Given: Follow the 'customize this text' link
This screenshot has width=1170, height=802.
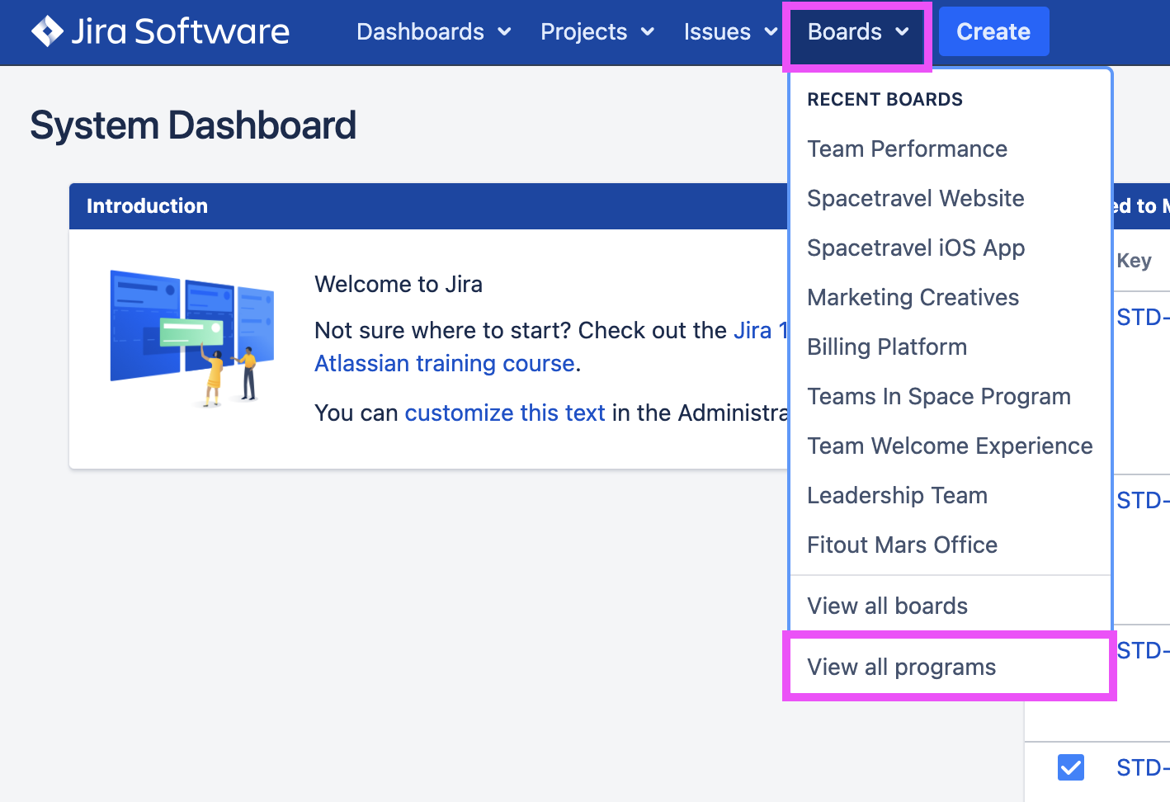Looking at the screenshot, I should pos(504,413).
